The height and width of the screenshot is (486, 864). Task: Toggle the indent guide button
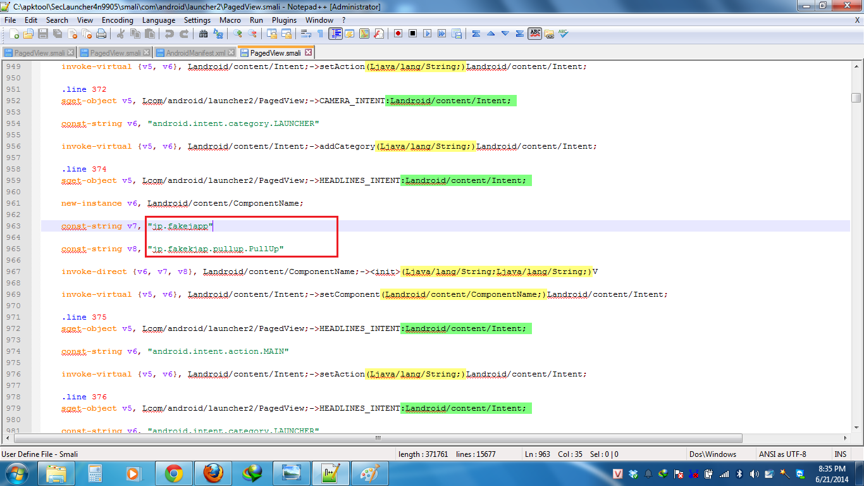[x=335, y=34]
